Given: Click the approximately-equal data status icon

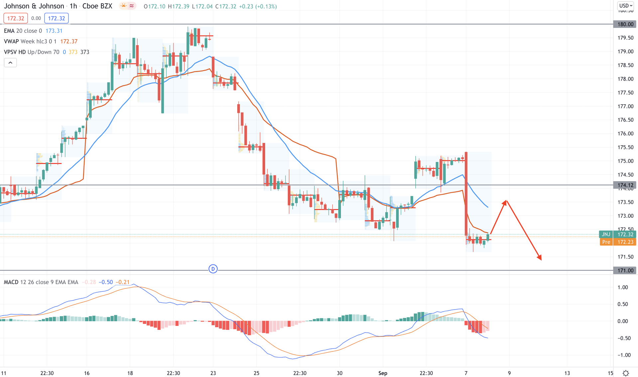Looking at the screenshot, I should click(132, 6).
